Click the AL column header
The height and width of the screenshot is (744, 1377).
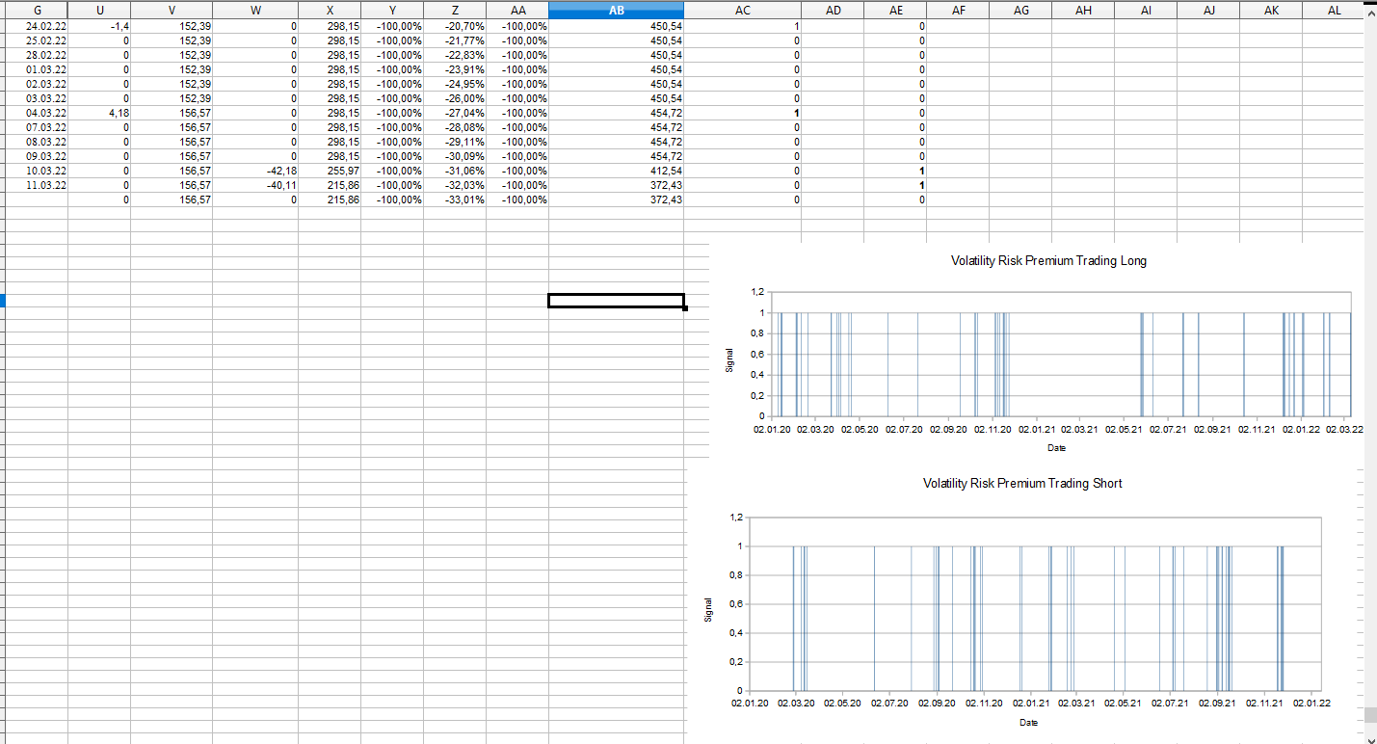click(x=1334, y=10)
